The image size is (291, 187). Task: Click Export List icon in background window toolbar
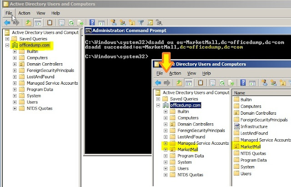[80, 23]
